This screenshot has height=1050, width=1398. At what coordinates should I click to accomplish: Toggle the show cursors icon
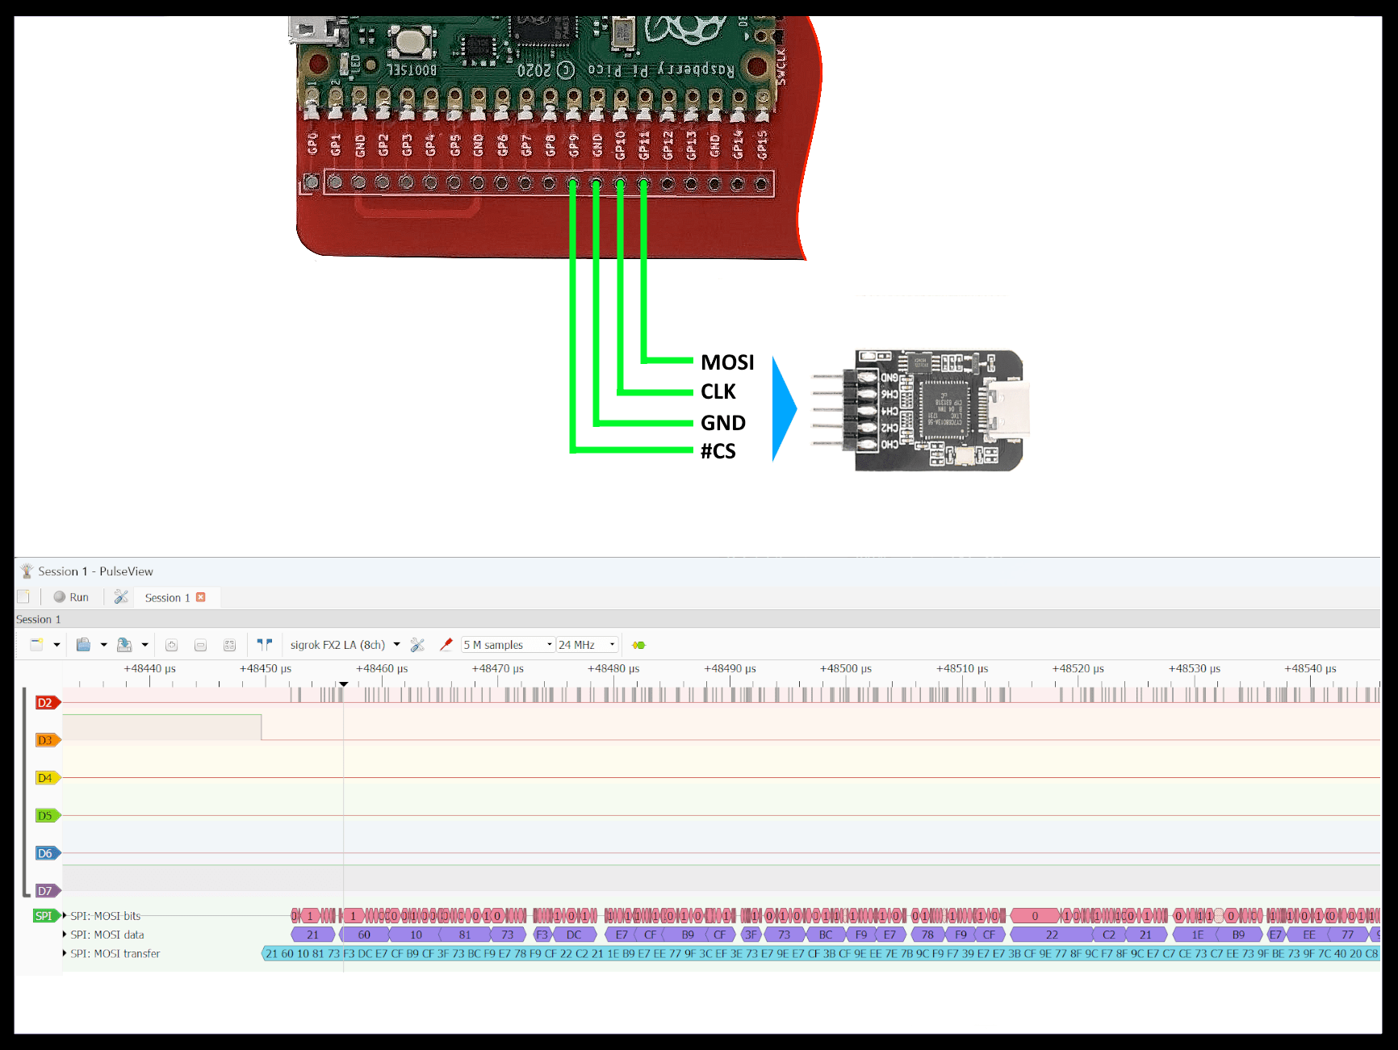pyautogui.click(x=264, y=644)
